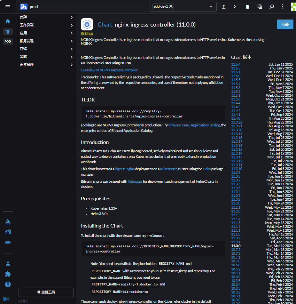
Task: Open the hamburger navigation menu
Action: (8, 7)
